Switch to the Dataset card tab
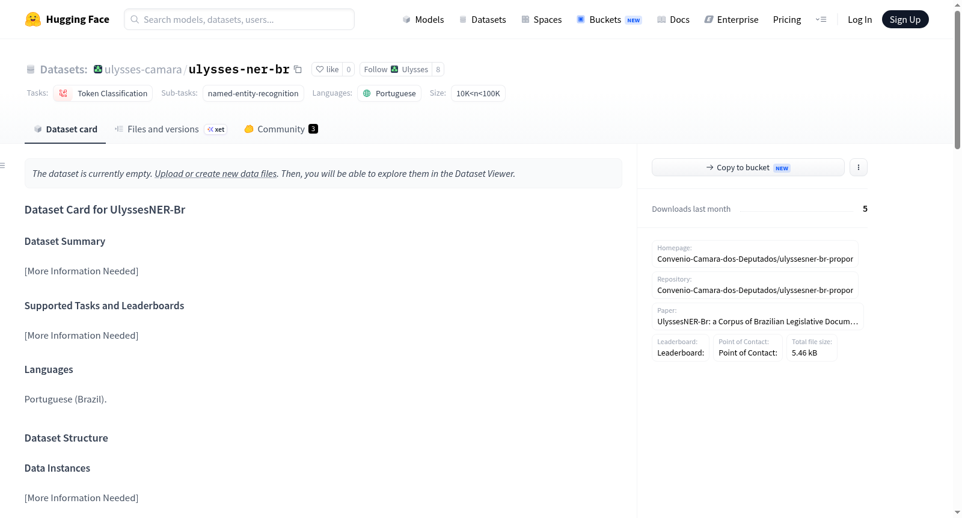 point(65,129)
